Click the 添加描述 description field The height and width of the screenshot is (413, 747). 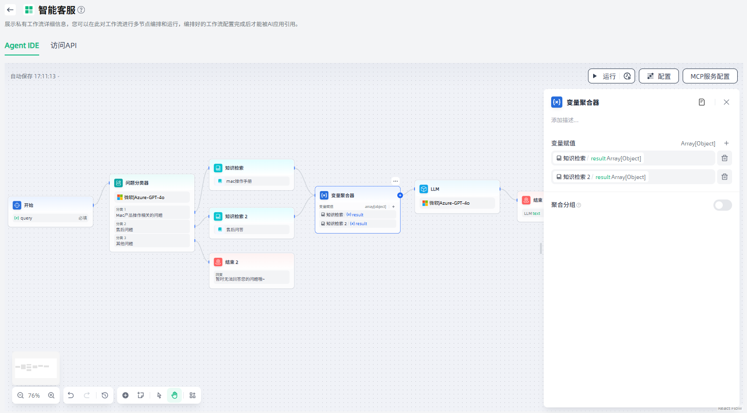565,120
